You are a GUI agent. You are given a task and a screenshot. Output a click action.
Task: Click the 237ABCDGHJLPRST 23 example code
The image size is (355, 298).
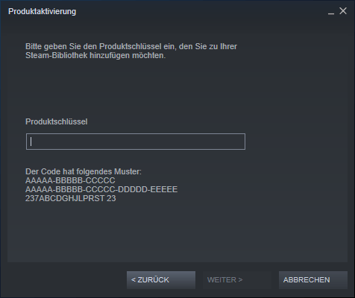point(71,198)
